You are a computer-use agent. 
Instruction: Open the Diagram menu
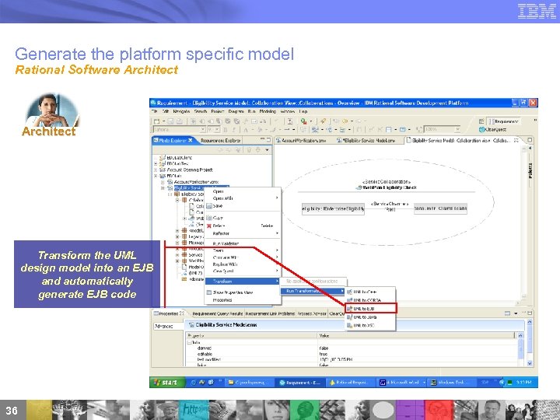pos(236,111)
